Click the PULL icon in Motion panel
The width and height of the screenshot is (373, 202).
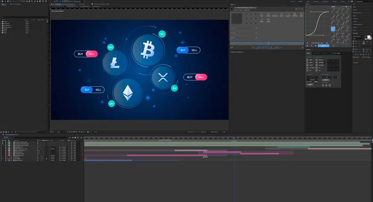pyautogui.click(x=261, y=15)
